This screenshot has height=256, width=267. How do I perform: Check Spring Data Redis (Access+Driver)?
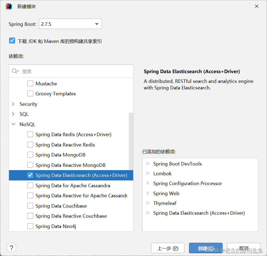[30, 135]
